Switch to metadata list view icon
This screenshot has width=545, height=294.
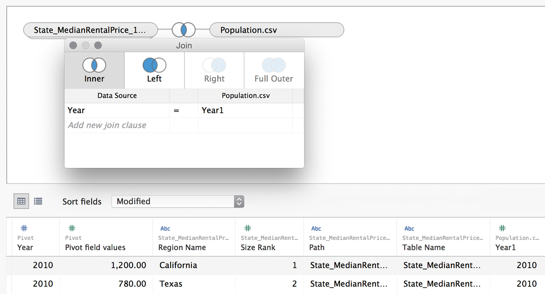pyautogui.click(x=38, y=201)
